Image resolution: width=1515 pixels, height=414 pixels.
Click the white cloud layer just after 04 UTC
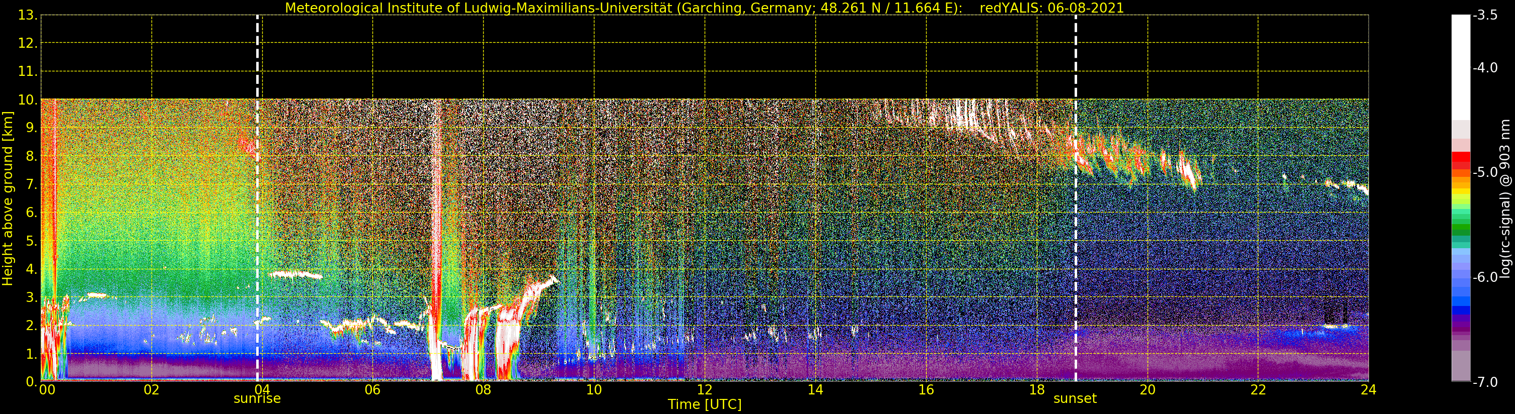coord(296,274)
